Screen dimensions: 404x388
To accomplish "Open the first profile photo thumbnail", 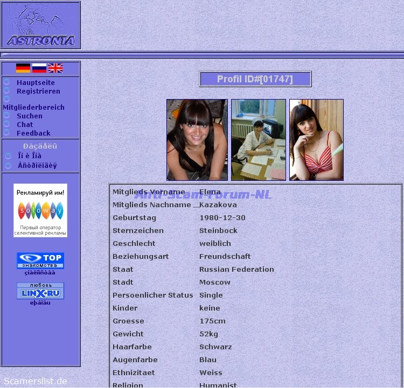I will point(197,139).
